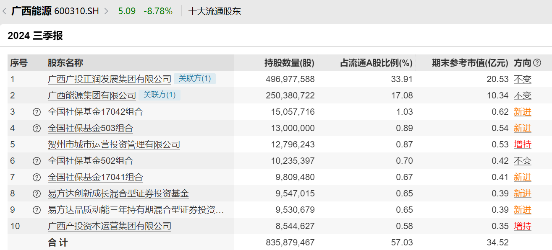Select share count 13,000,000
Image resolution: width=552 pixels, height=250 pixels.
pos(293,128)
